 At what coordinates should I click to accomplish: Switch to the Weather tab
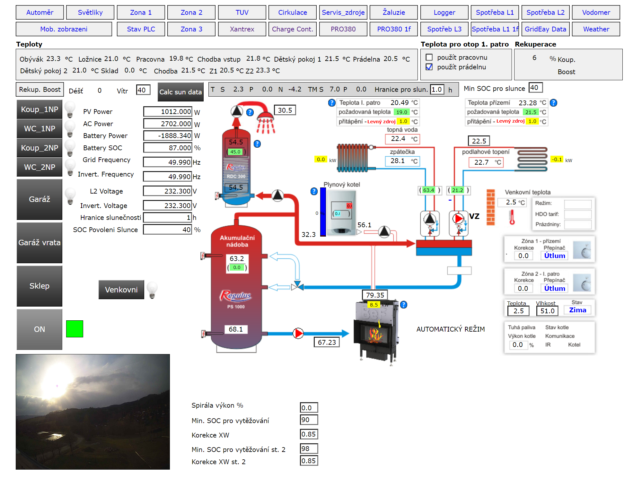(596, 29)
